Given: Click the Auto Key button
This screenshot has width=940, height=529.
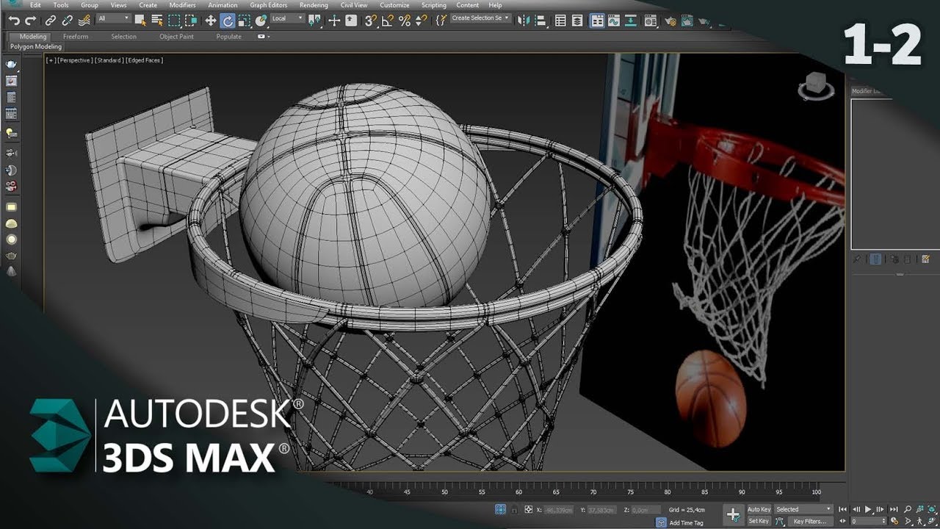Looking at the screenshot, I should click(x=759, y=509).
